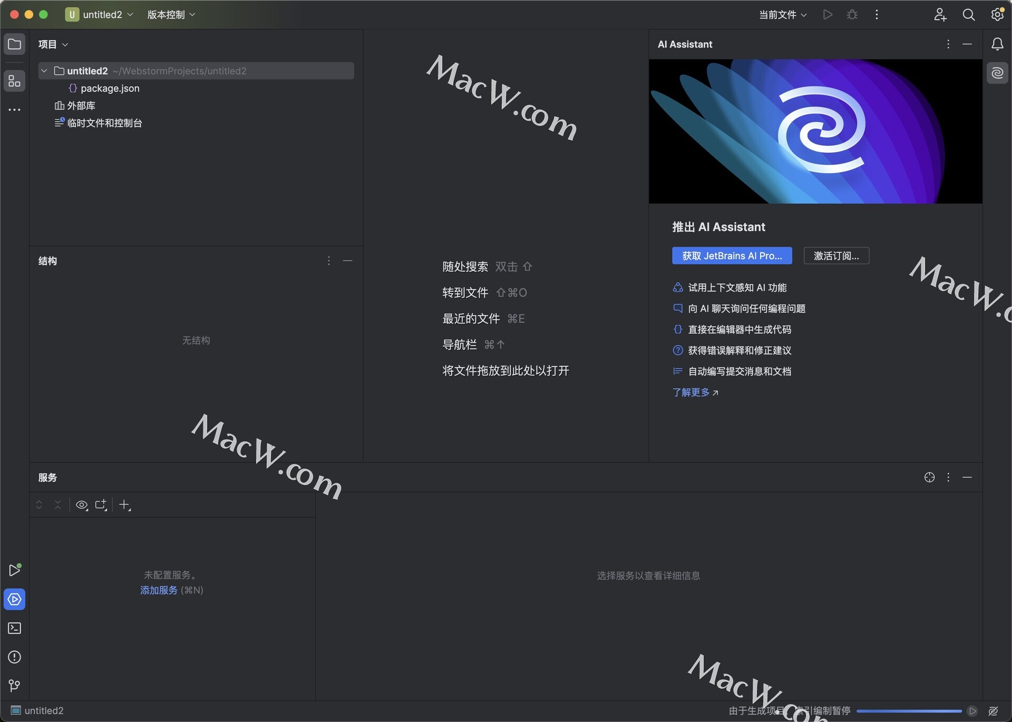Click the Services panel crosshair locate icon
The width and height of the screenshot is (1012, 722).
click(929, 477)
